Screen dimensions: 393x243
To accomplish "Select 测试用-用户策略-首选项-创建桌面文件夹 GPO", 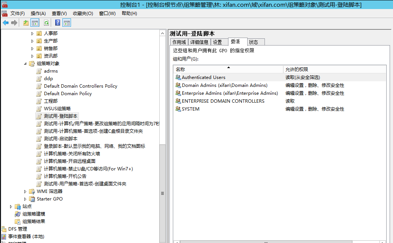I will (x=85, y=184).
